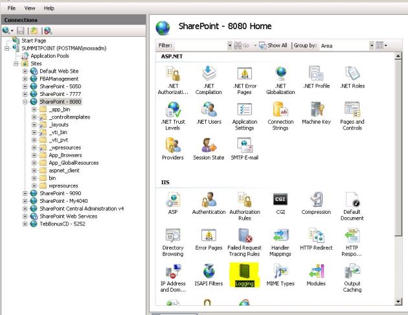Select Application Pools in the tree
Image resolution: width=408 pixels, height=315 pixels.
coord(47,56)
